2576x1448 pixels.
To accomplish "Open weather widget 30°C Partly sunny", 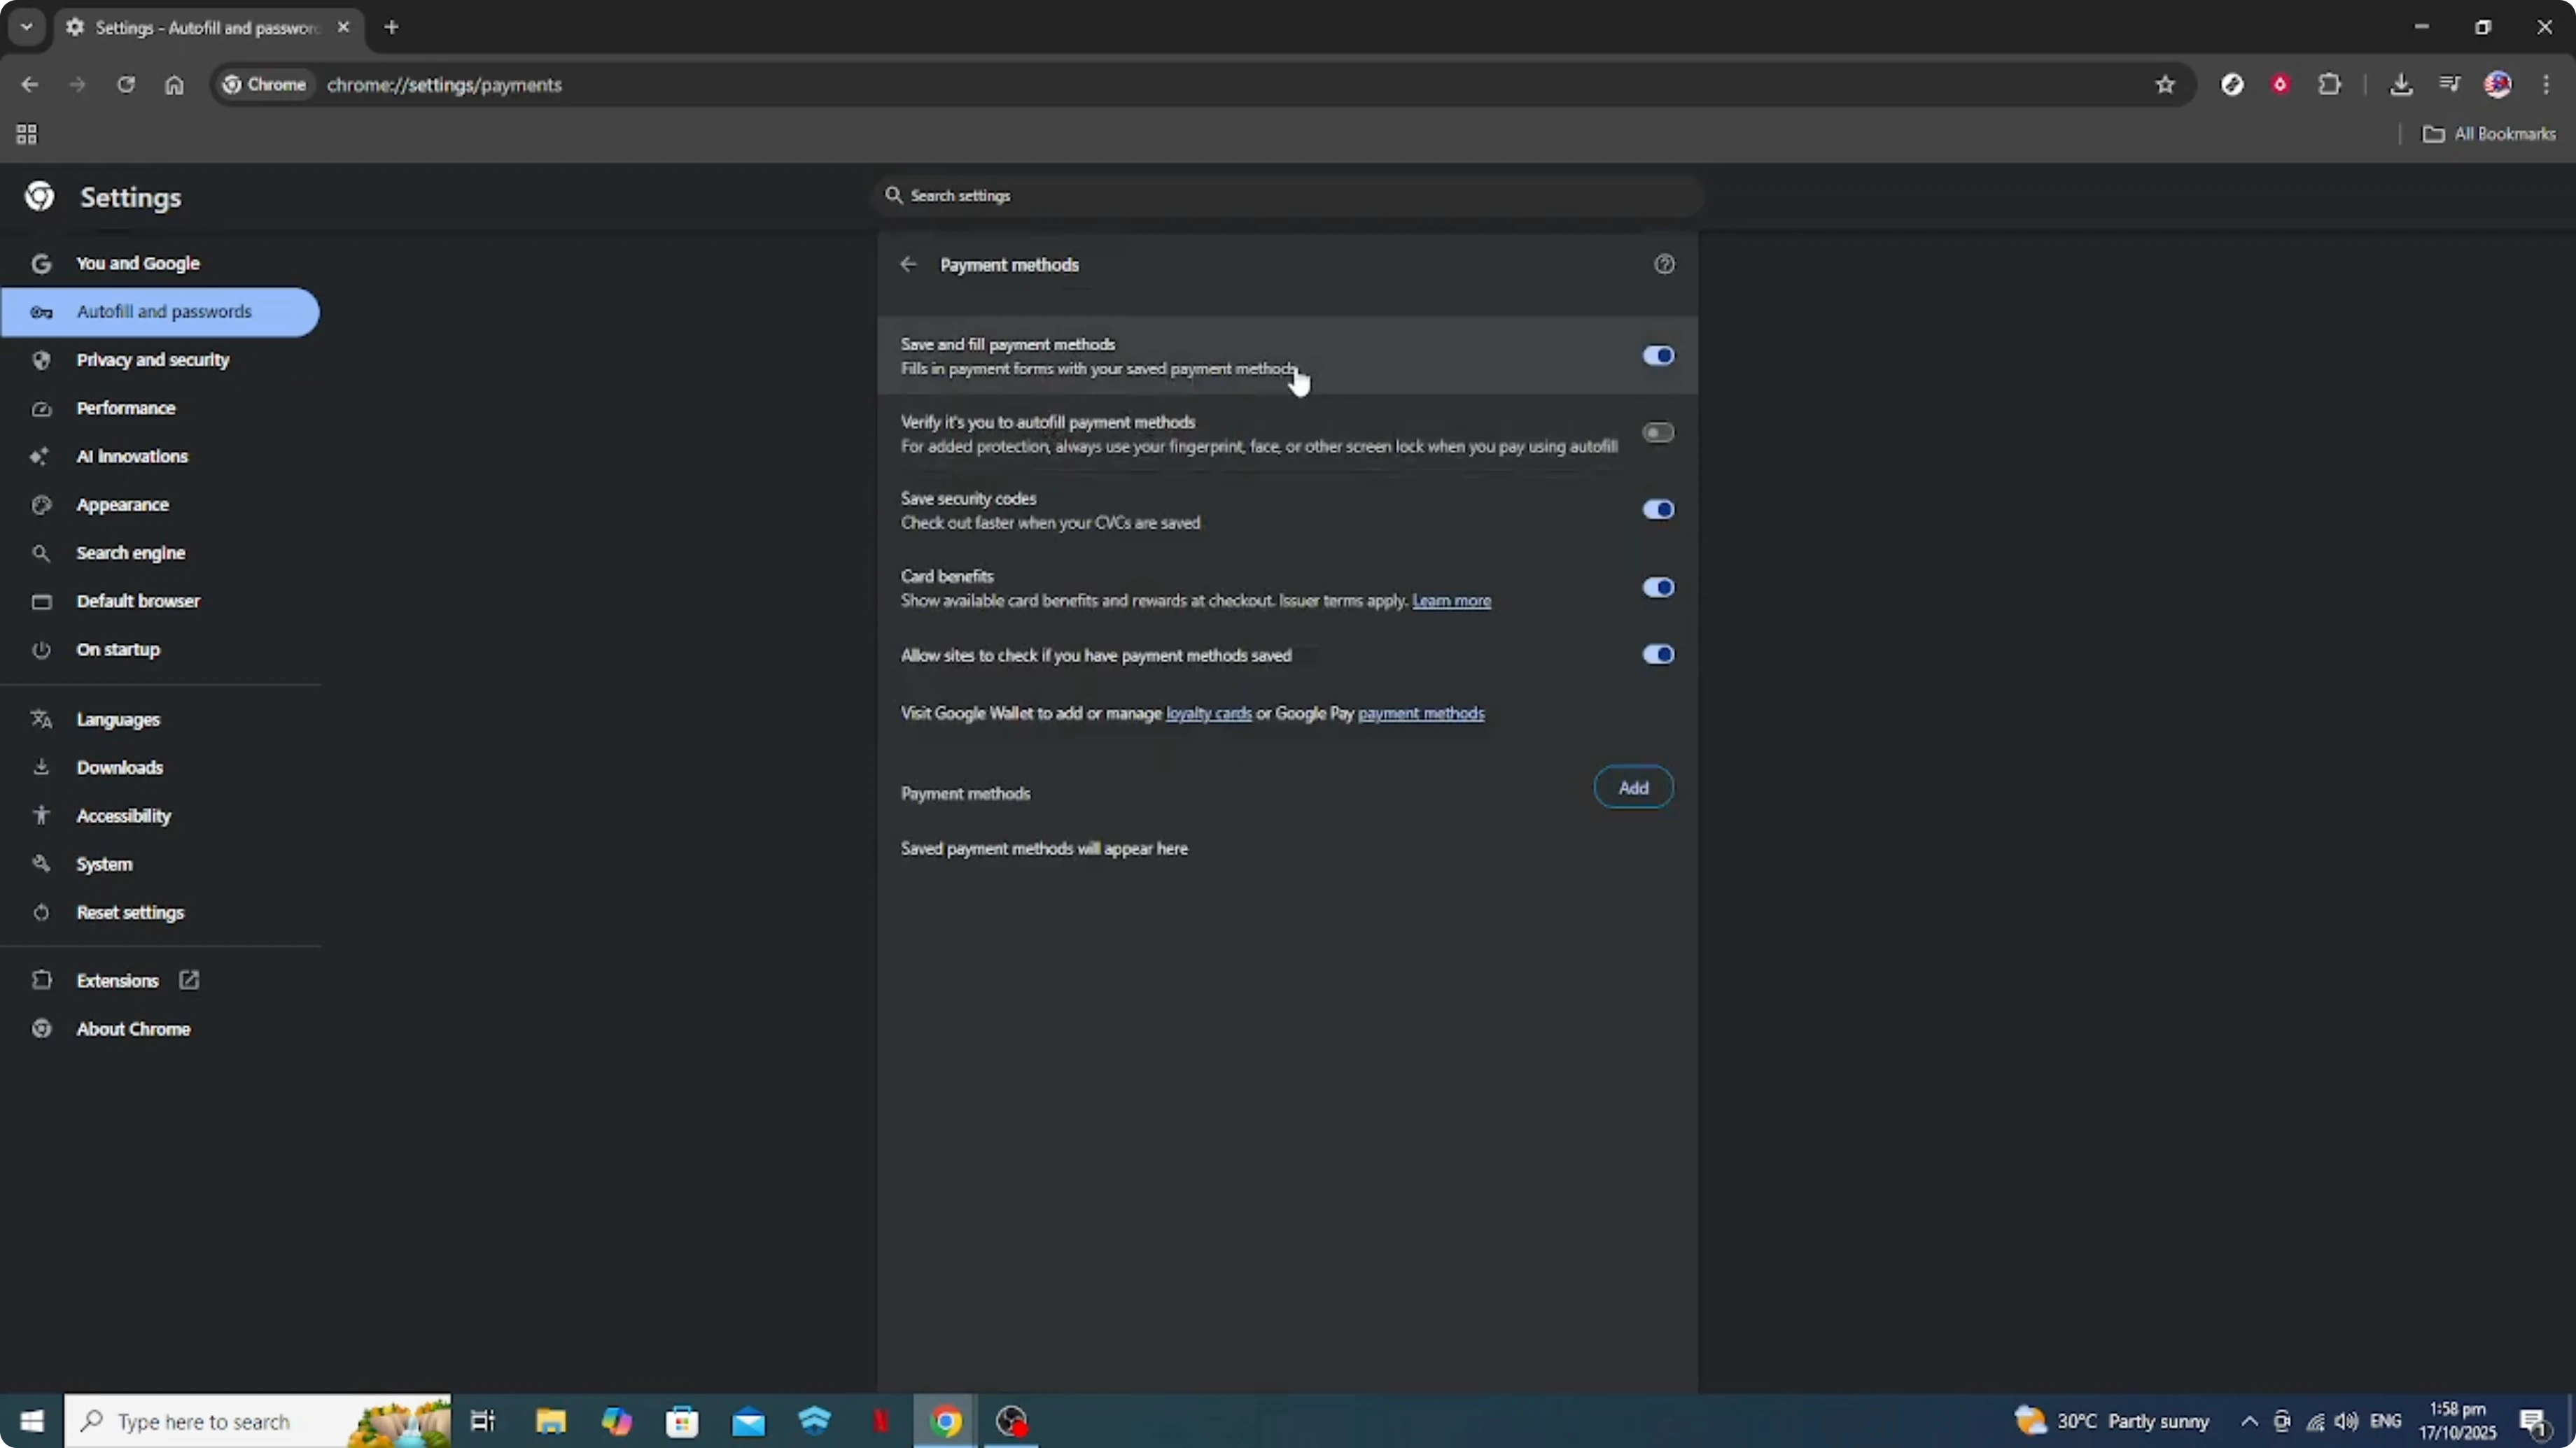I will (2112, 1421).
